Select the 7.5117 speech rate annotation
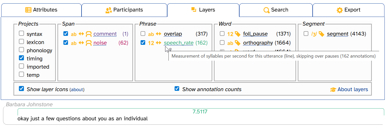Screen dimensions: 386x128 200,112
